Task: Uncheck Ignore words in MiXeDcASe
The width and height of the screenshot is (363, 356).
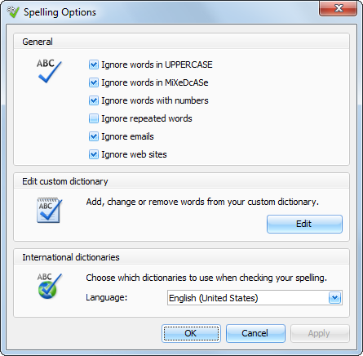Action: coord(94,82)
